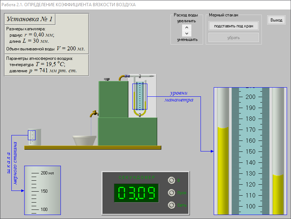The height and width of the screenshot is (219, 291).
Task: Click the Выход exit button
Action: click(276, 20)
